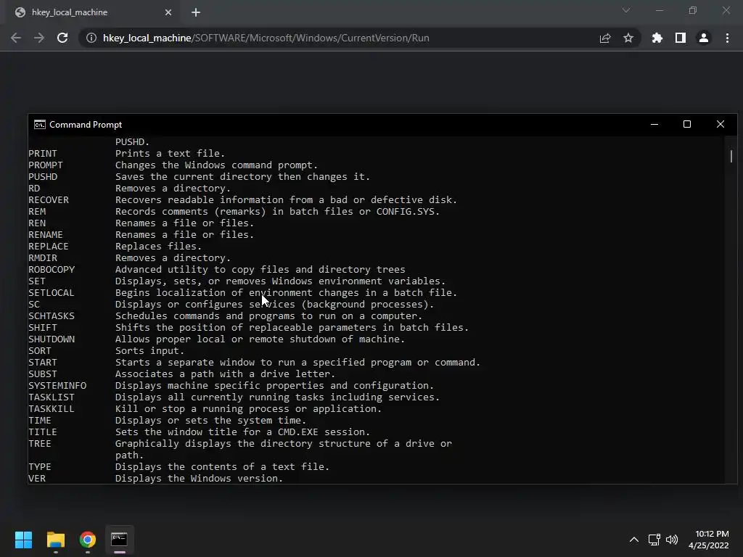Click the Command Prompt vertical scrollbar thumb
The width and height of the screenshot is (743, 557).
731,156
